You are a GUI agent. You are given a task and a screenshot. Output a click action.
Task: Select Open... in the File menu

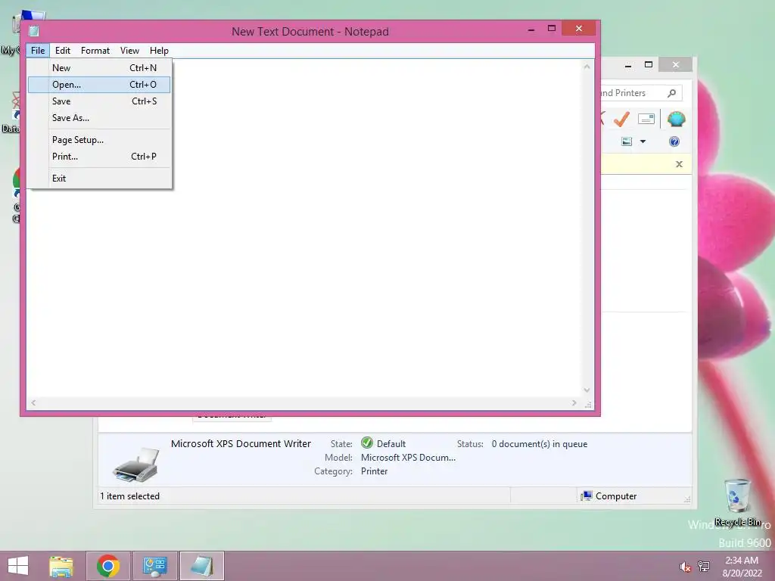pyautogui.click(x=99, y=85)
